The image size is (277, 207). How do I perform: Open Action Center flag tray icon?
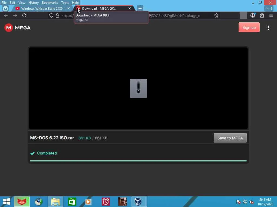point(239,202)
